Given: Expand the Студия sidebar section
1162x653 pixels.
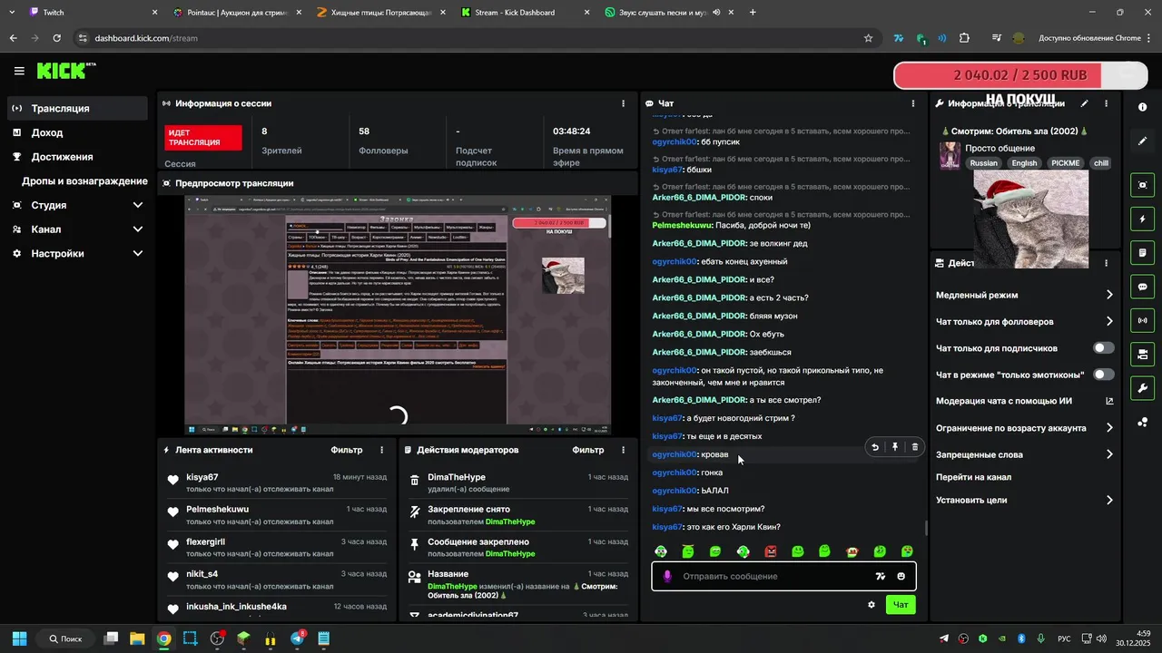Looking at the screenshot, I should 138,205.
